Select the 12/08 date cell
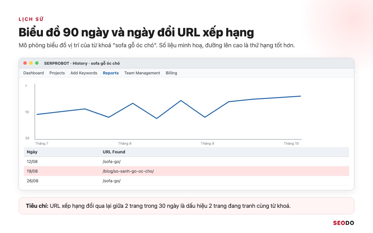Screen dimensions: 373x233 point(32,161)
